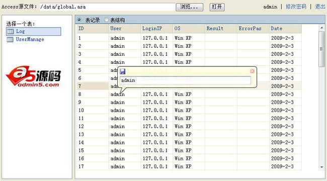This screenshot has width=327, height=181.
Task: Click the admin5.com a5源码 logo
Action: pos(33,76)
